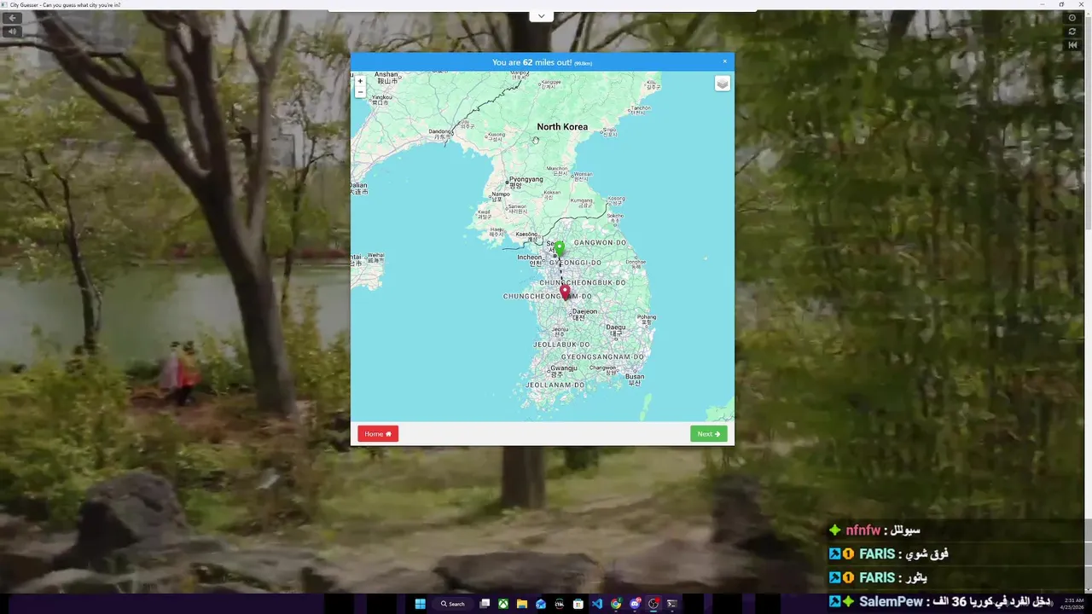Go to Next round
This screenshot has width=1092, height=614.
[708, 434]
